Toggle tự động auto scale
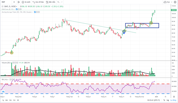 pos(173,100)
